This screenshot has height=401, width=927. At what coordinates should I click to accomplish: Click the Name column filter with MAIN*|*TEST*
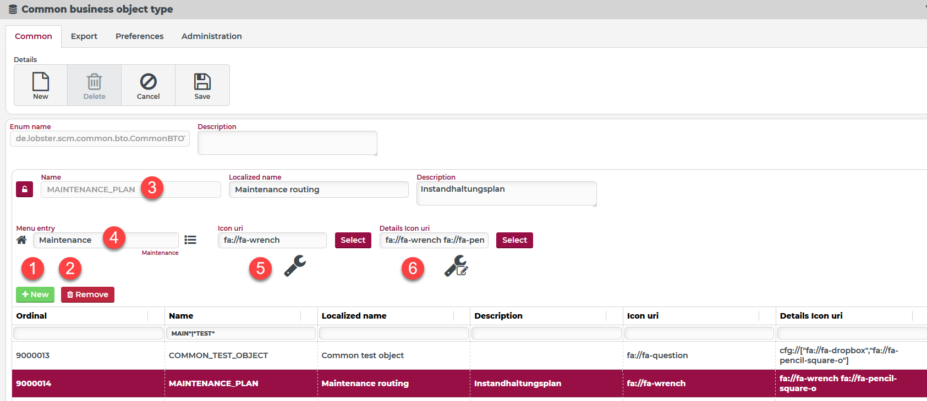tap(240, 333)
